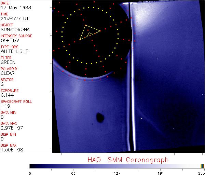Click the SUN:CORONA object value
The height and width of the screenshot is (175, 205).
pos(15,30)
